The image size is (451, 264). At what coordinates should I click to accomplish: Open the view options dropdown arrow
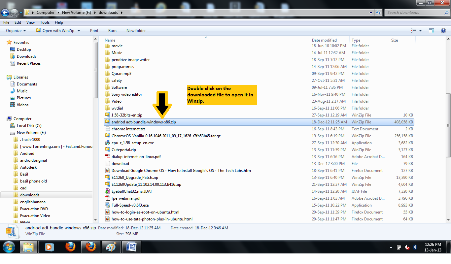[420, 31]
